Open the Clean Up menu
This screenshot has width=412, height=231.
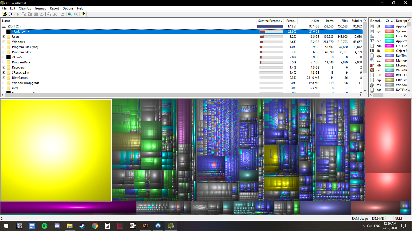coord(25,8)
